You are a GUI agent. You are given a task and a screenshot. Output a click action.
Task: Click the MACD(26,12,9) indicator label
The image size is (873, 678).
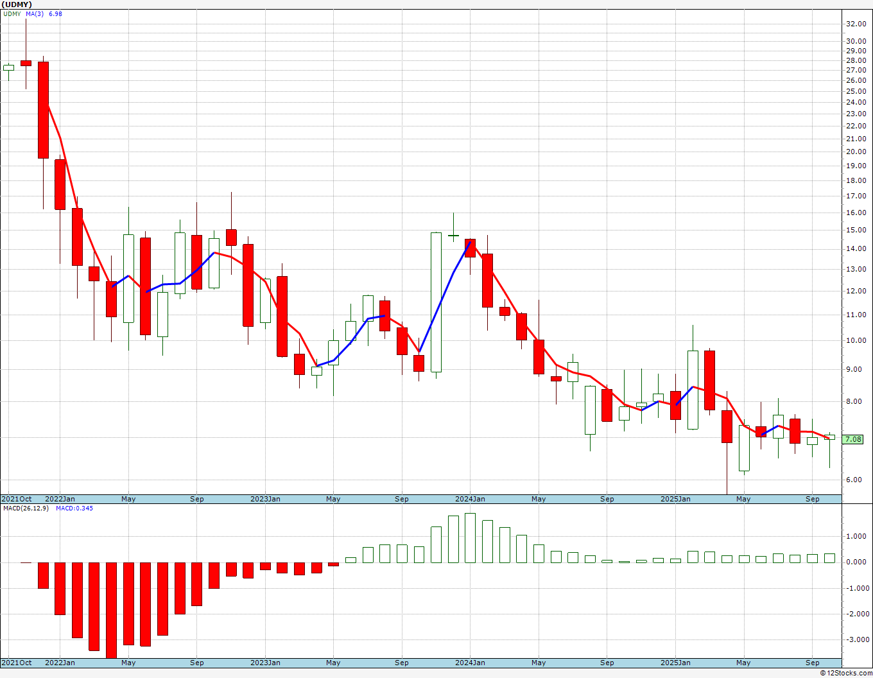26,508
